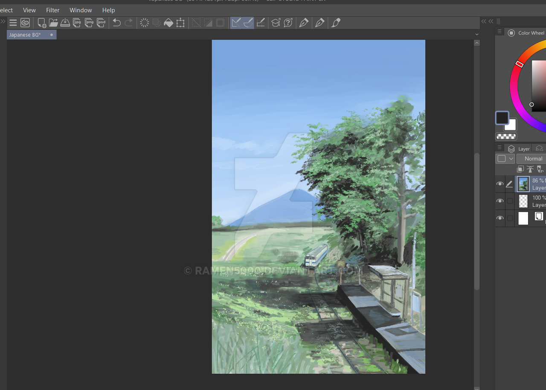Export as png using the toolbar icon
The image size is (546, 390).
click(x=89, y=23)
